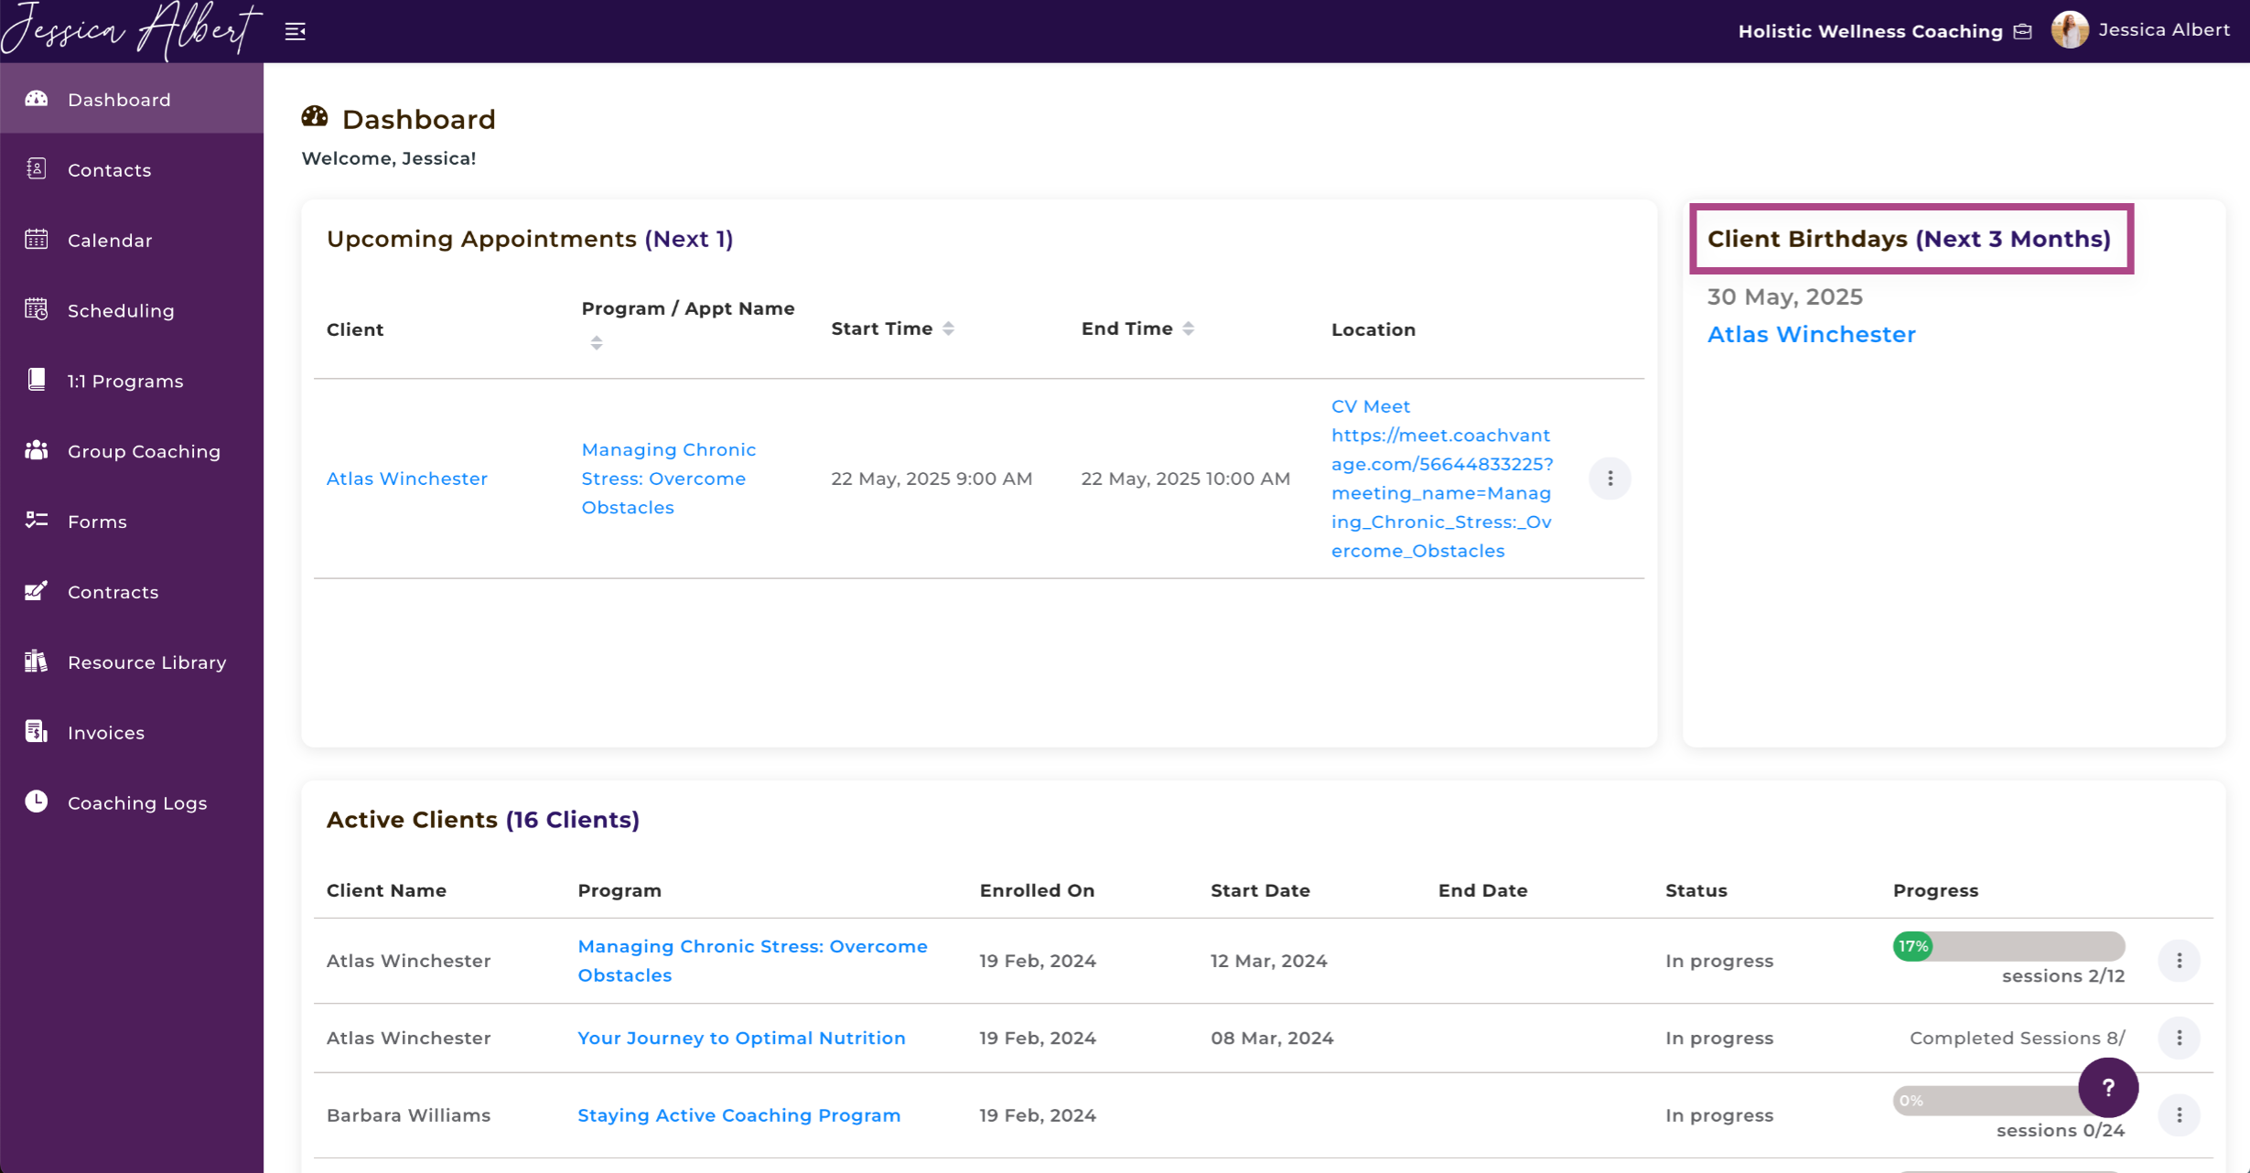Viewport: 2250px width, 1173px height.
Task: Click Jessica Albert's profile avatar
Action: pyautogui.click(x=2070, y=30)
